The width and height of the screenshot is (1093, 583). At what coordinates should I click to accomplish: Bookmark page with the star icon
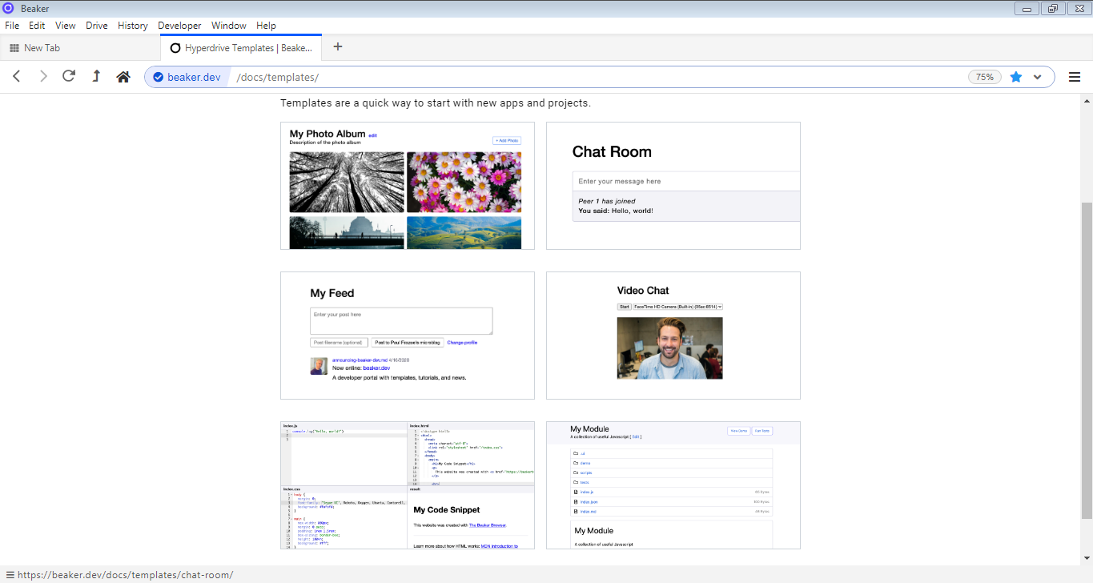(x=1016, y=77)
